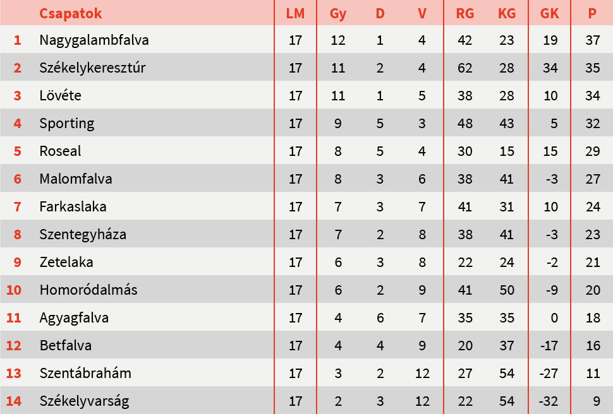Select the KG column header
The width and height of the screenshot is (613, 414).
pos(506,13)
